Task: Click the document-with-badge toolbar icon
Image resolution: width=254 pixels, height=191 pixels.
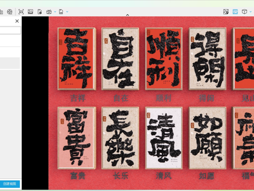Action: coord(40,12)
